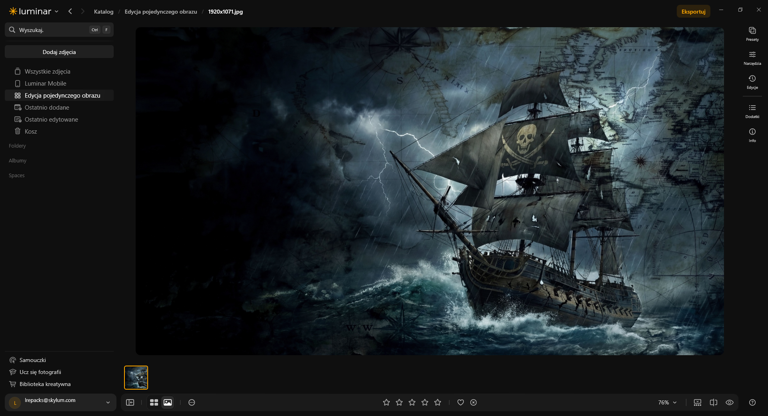The image size is (768, 416).
Task: Click the Dodaj zdjęcia button
Action: point(59,52)
